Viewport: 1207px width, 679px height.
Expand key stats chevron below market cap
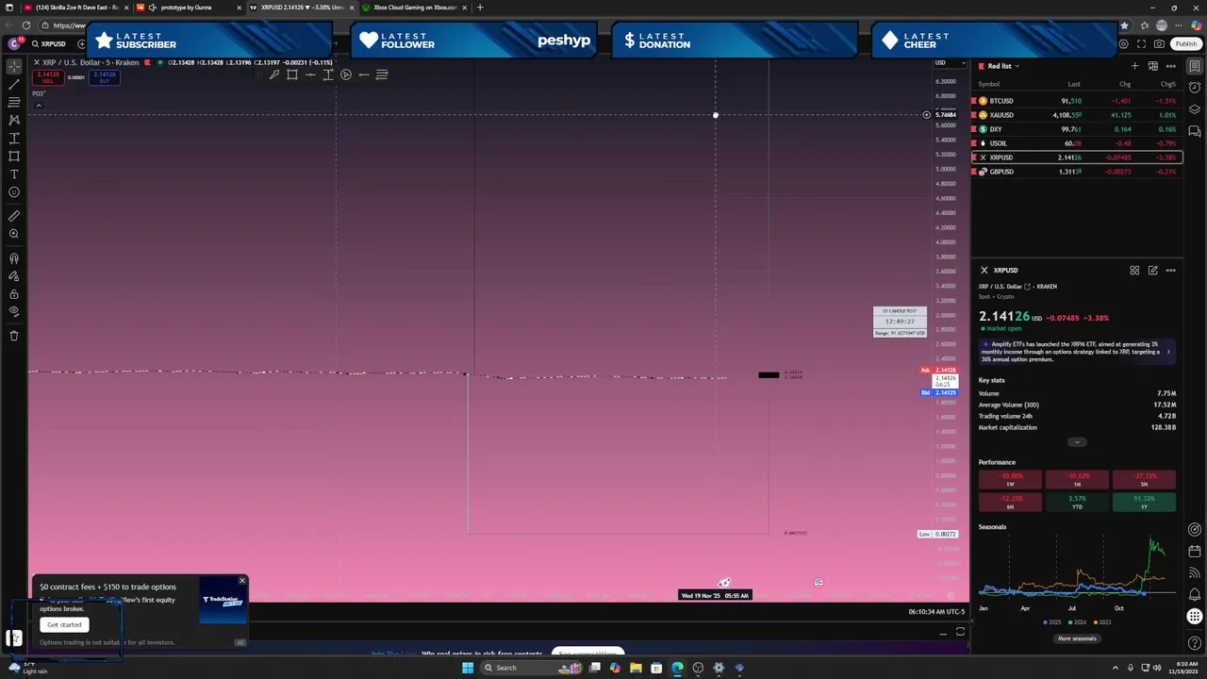coord(1077,442)
